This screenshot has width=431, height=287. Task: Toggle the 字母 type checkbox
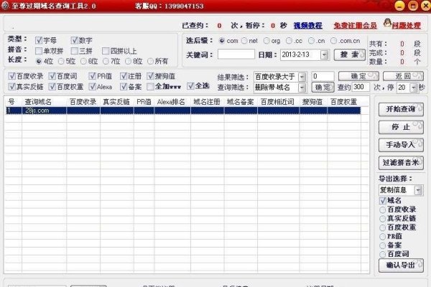tap(39, 40)
